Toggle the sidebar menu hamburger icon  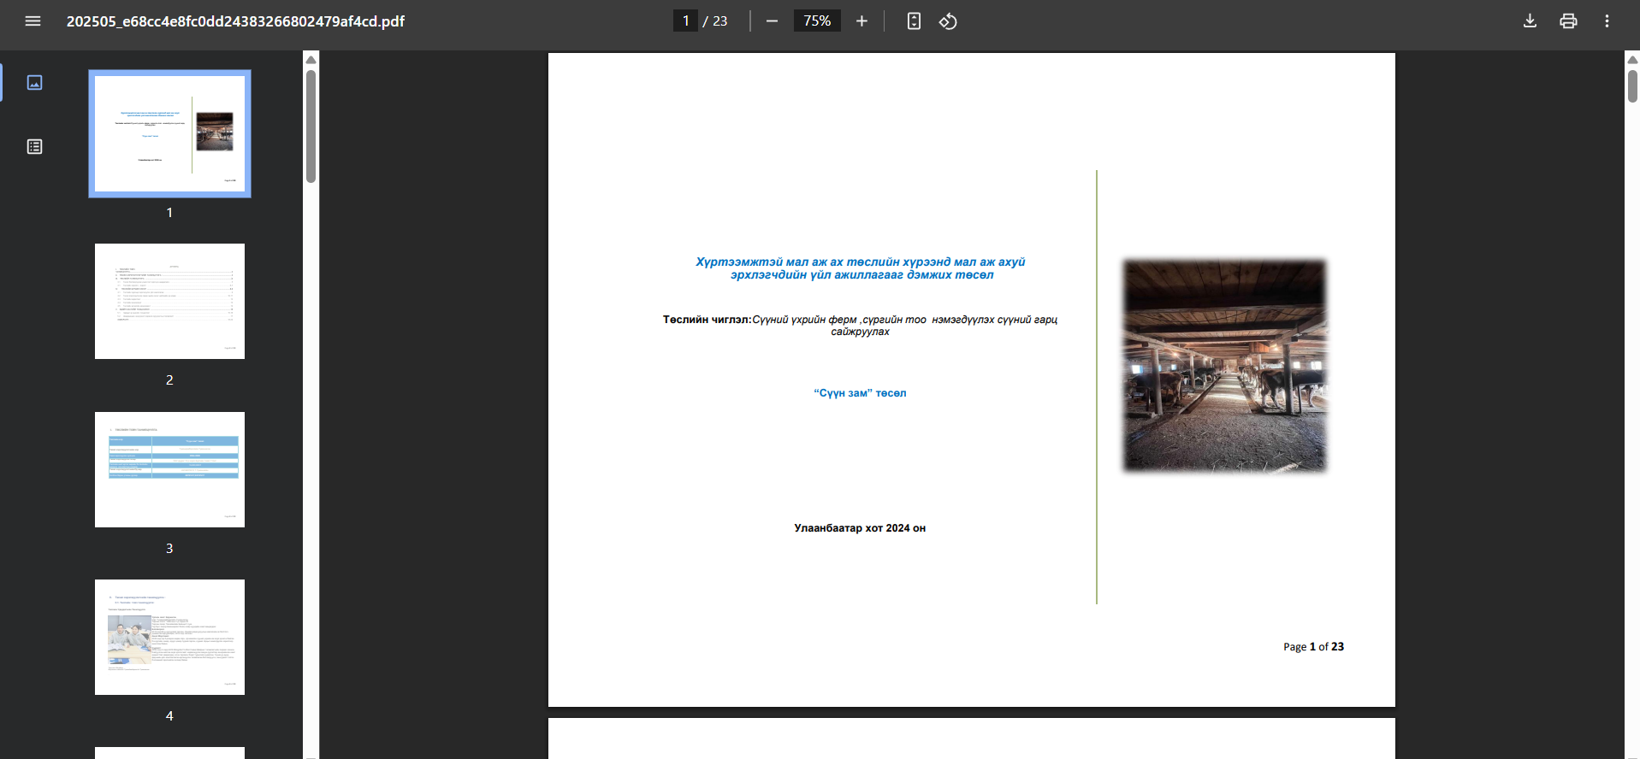coord(33,21)
